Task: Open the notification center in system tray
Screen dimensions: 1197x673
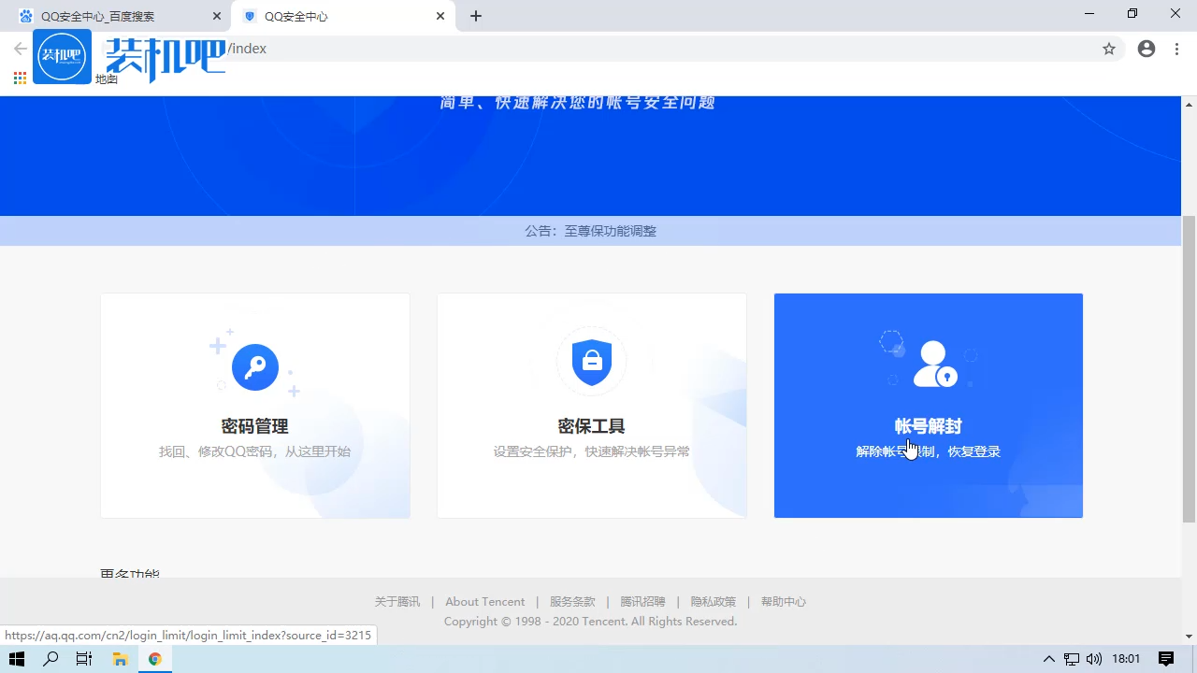Action: point(1167,659)
